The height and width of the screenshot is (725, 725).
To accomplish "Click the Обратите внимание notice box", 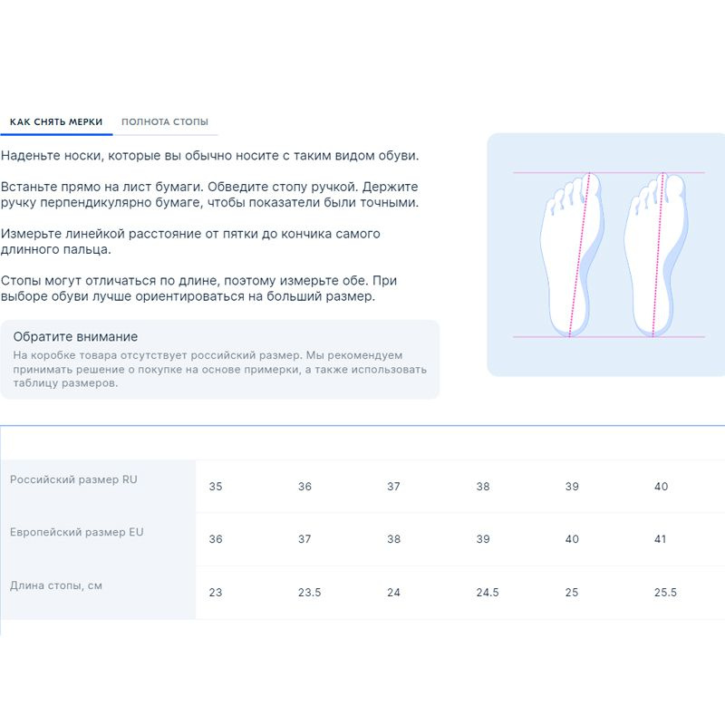I will (x=220, y=359).
